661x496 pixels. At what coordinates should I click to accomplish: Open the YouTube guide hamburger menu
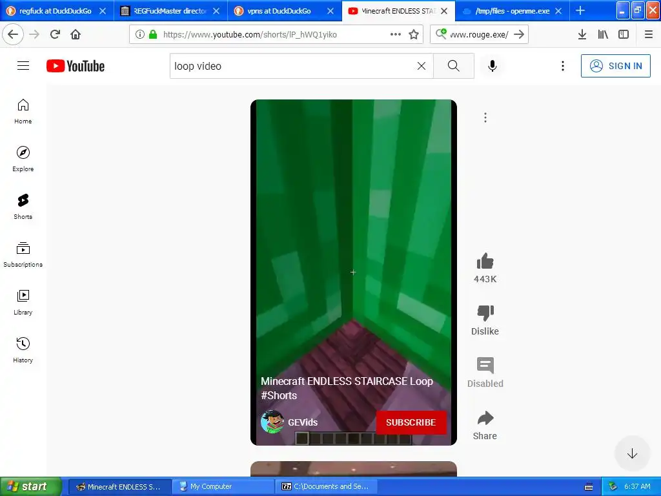23,66
